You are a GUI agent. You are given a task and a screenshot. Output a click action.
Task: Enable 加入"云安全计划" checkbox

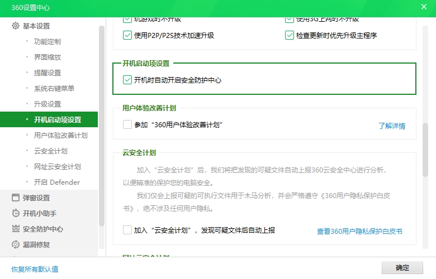[127, 230]
